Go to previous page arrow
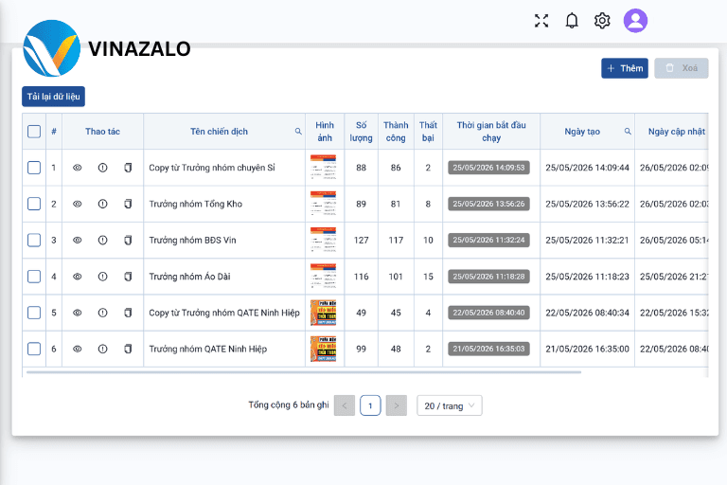727x485 pixels. [345, 405]
